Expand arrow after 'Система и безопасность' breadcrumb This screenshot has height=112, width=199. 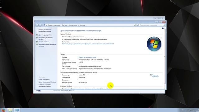(x=78, y=25)
